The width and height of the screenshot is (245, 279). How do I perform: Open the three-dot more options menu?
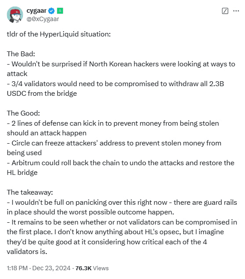(236, 11)
